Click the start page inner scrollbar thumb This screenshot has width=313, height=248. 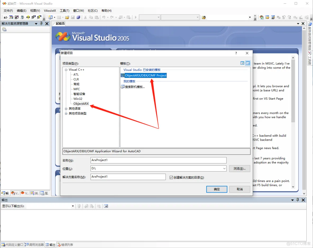coord(293,91)
